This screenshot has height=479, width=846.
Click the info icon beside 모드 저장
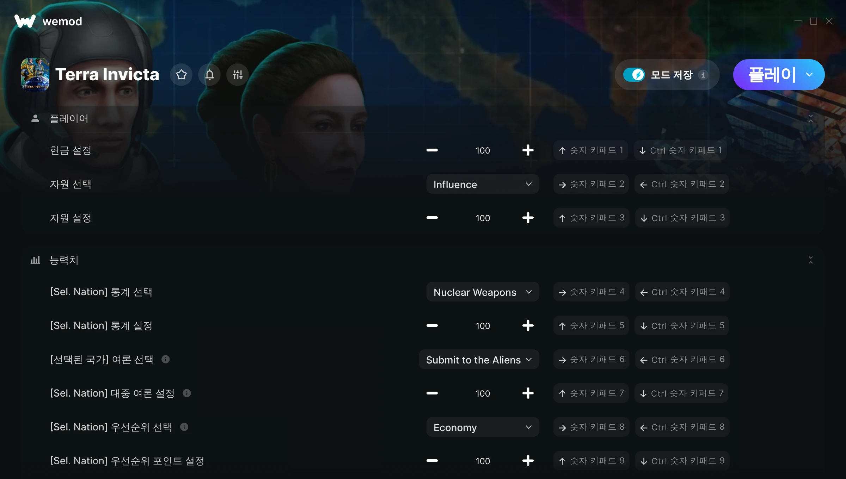[x=703, y=75]
